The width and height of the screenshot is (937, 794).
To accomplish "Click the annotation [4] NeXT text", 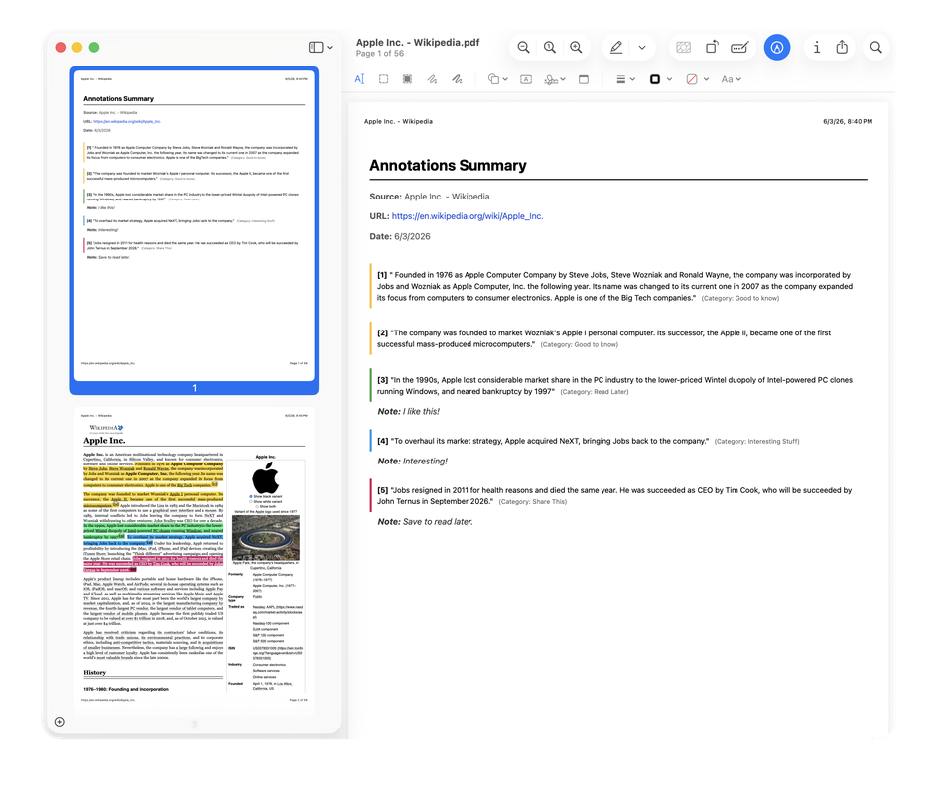I will coord(543,441).
